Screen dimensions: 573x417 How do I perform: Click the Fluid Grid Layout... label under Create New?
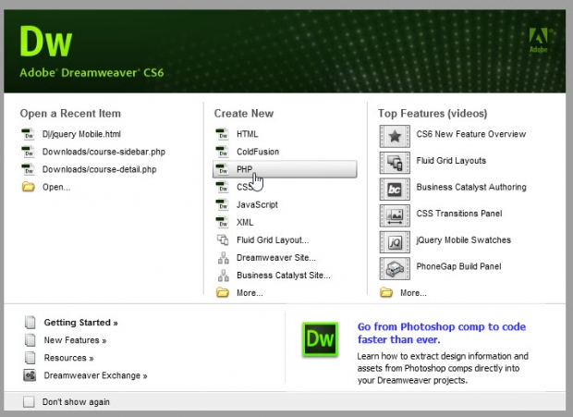273,240
